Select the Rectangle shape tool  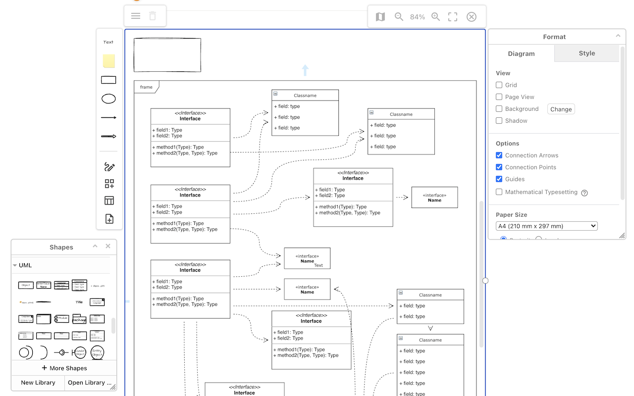pyautogui.click(x=108, y=79)
